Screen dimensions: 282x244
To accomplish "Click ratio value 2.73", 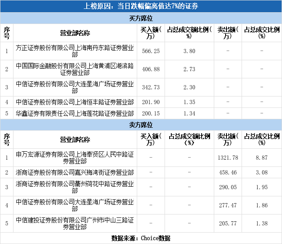I will coord(189,69).
